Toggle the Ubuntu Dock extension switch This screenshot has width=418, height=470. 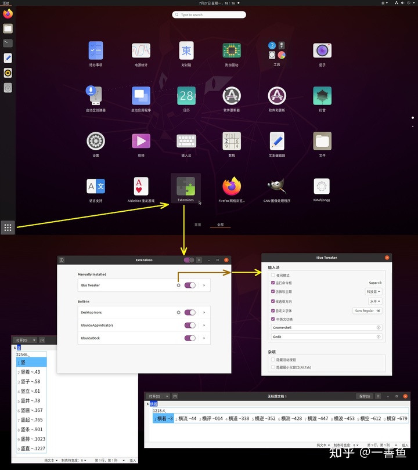tap(190, 338)
